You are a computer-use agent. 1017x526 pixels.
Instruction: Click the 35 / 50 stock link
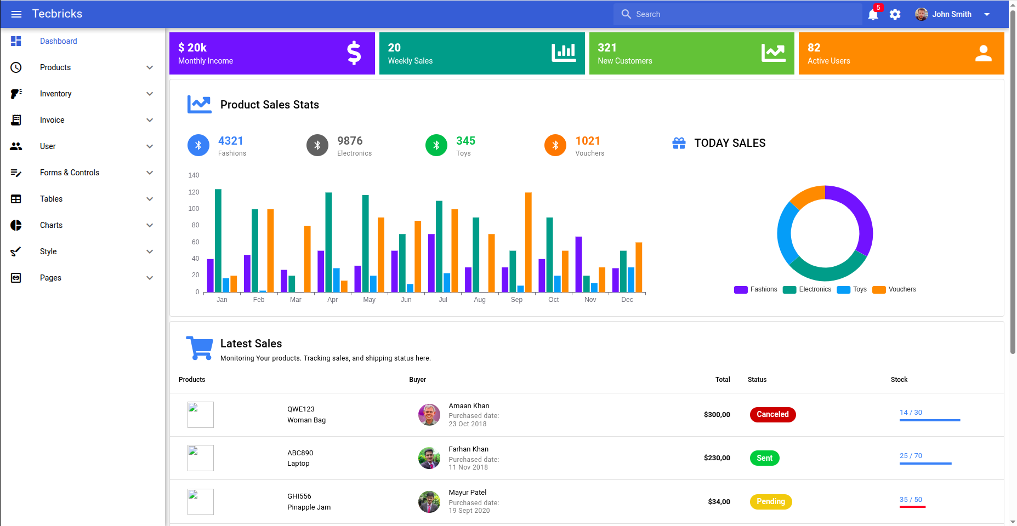click(x=911, y=500)
